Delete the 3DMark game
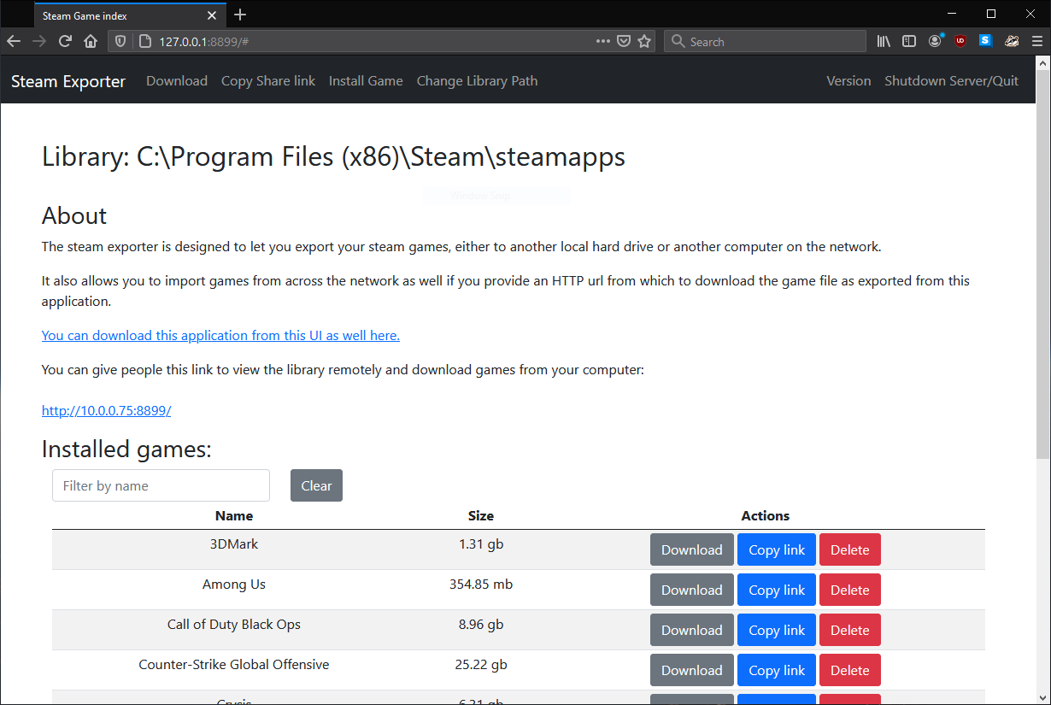This screenshot has width=1051, height=705. click(849, 550)
